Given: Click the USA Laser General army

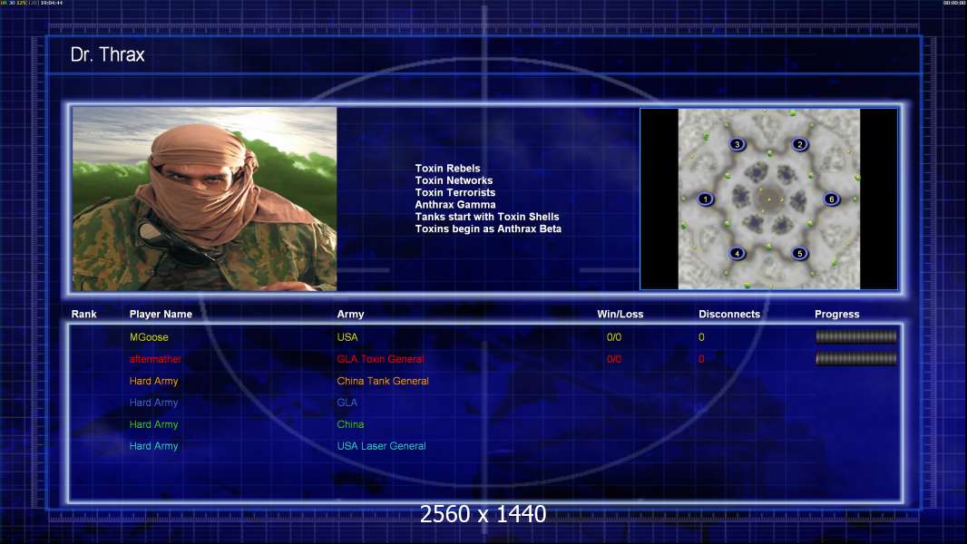Looking at the screenshot, I should (x=381, y=445).
